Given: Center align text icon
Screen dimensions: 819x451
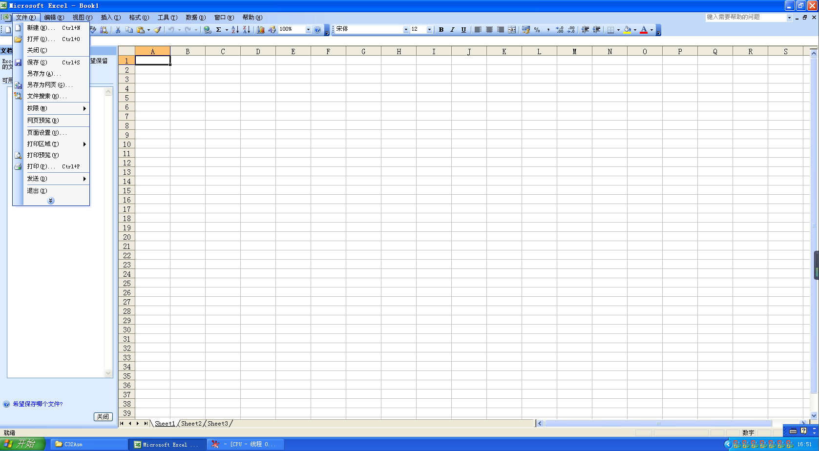Looking at the screenshot, I should coord(489,30).
